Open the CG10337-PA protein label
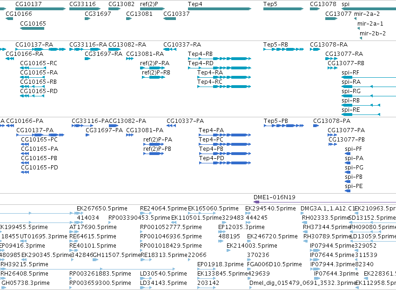396x290 pixels. point(185,121)
